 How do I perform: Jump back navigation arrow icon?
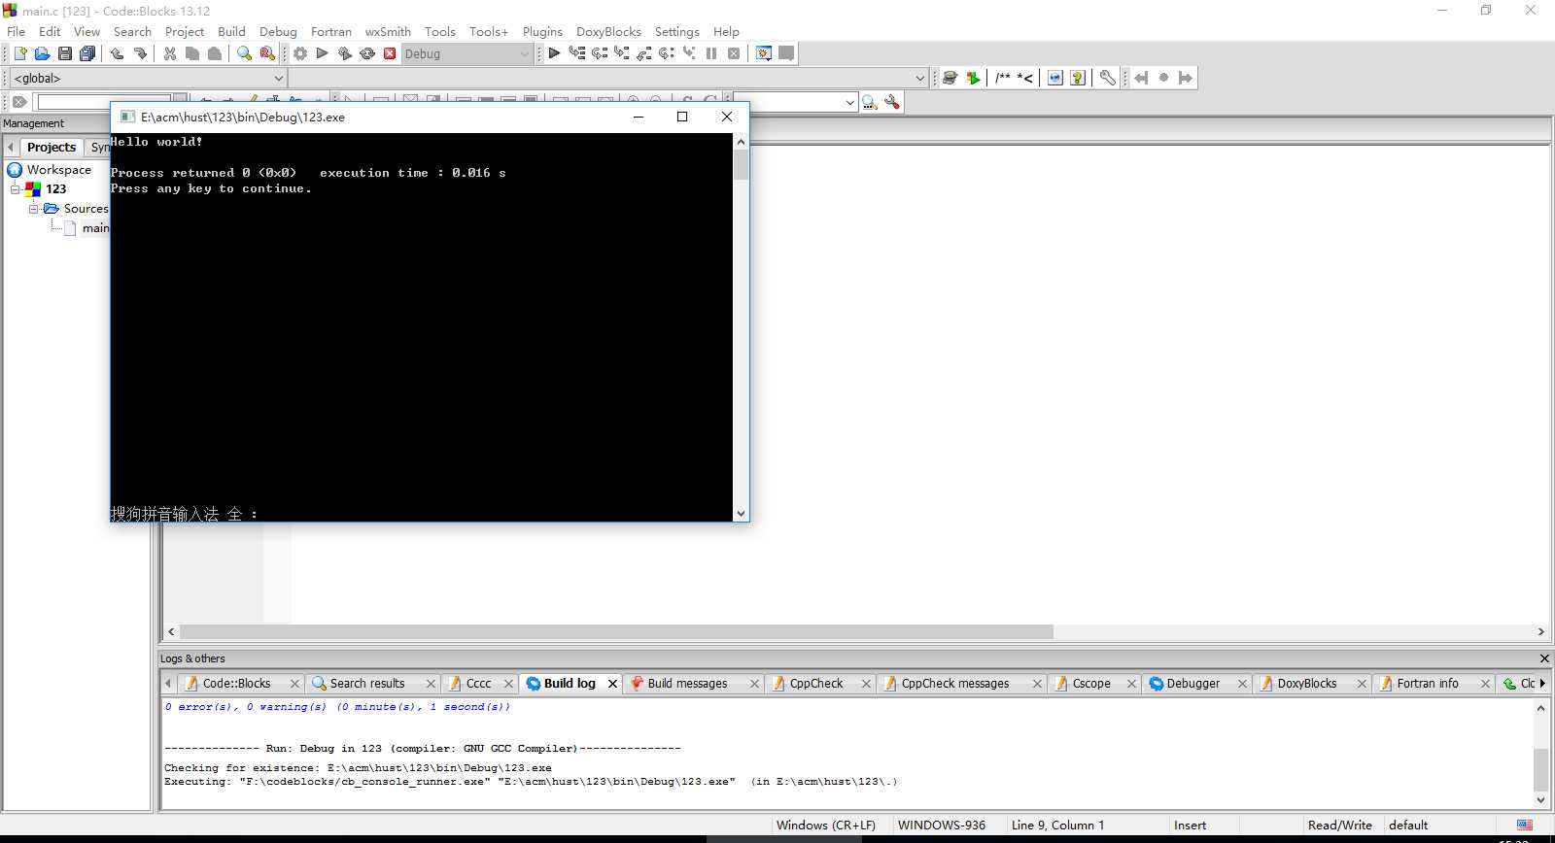click(1141, 78)
